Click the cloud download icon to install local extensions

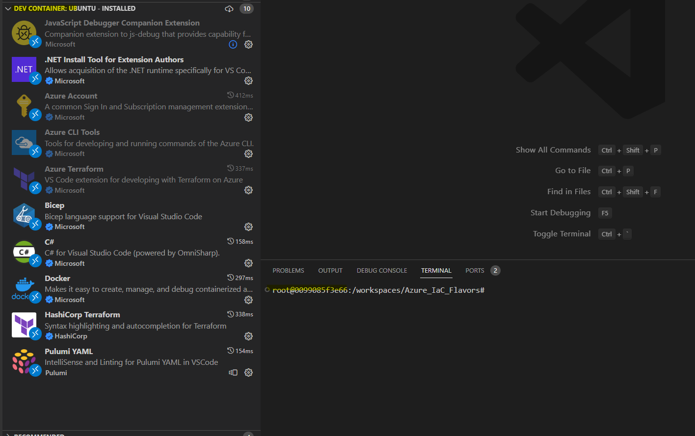point(229,8)
